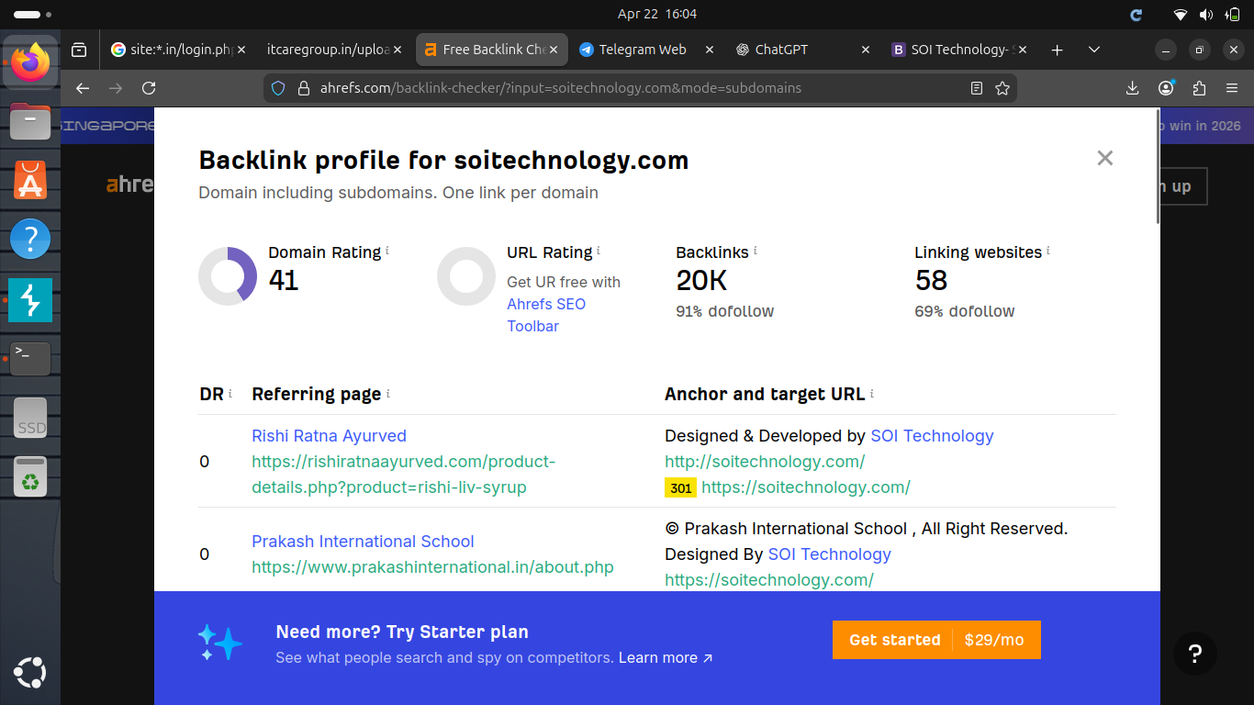Close the ChatGPT tab

click(866, 50)
